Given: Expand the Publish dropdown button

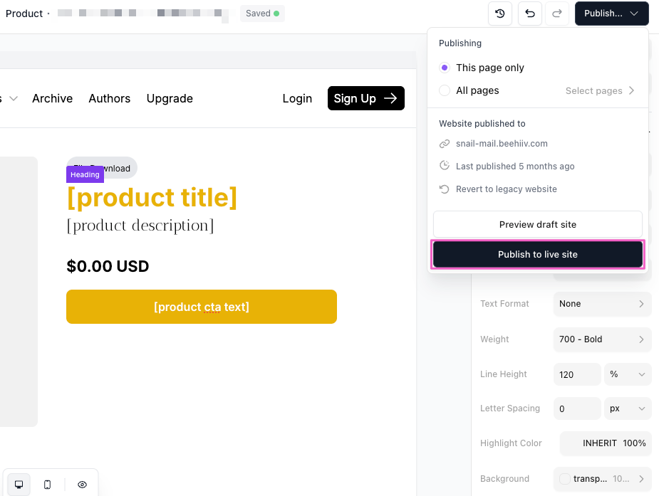Looking at the screenshot, I should tap(611, 14).
